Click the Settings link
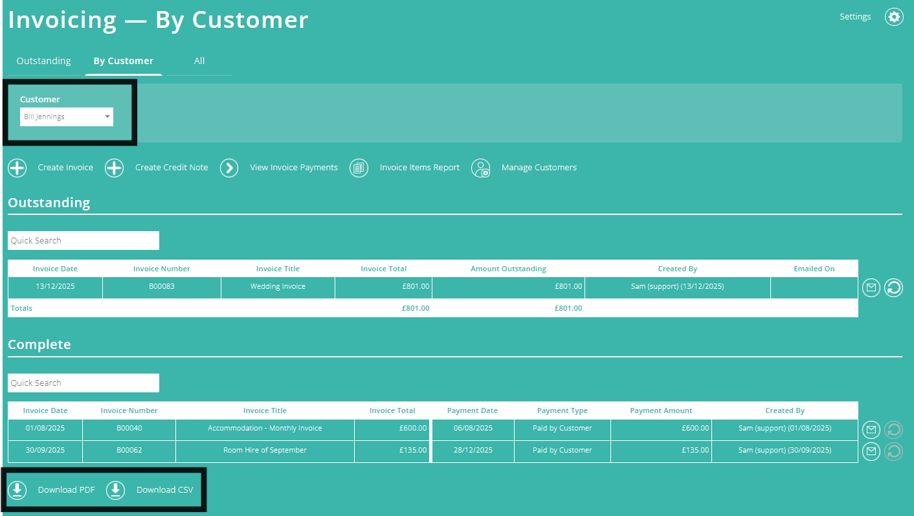 coord(855,16)
